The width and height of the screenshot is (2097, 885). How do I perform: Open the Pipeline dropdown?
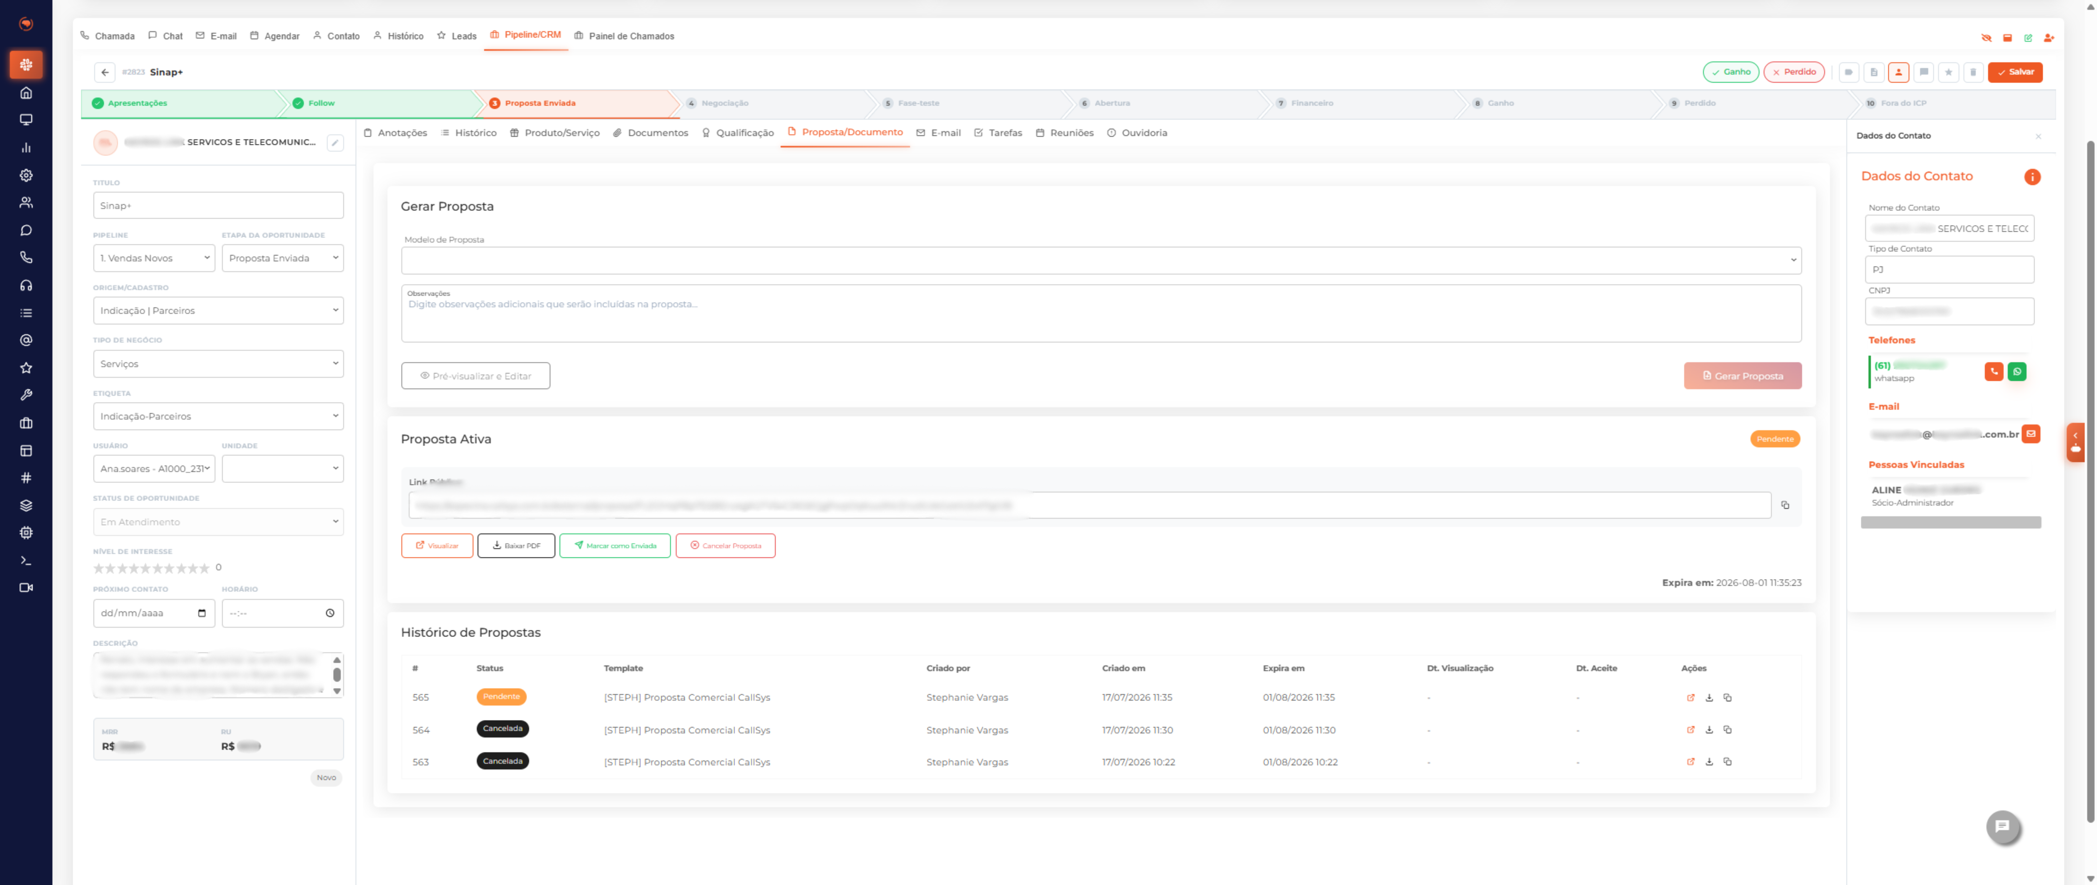(154, 258)
